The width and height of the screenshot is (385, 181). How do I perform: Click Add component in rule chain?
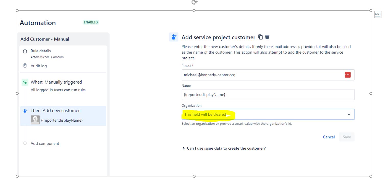[45, 143]
